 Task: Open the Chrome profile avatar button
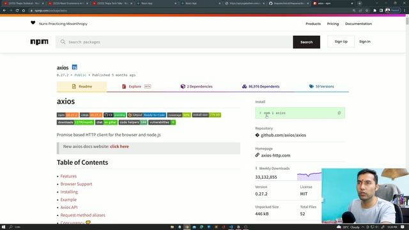pyautogui.click(x=392, y=10)
